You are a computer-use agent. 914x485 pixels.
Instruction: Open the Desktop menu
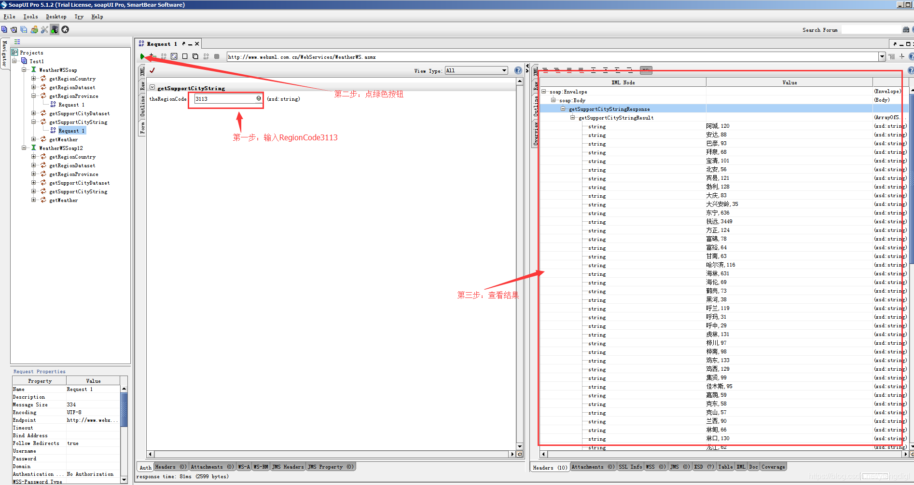tap(56, 16)
